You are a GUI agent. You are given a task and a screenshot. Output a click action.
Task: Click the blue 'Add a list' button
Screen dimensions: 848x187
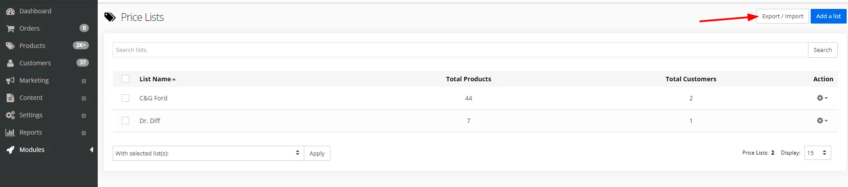828,16
